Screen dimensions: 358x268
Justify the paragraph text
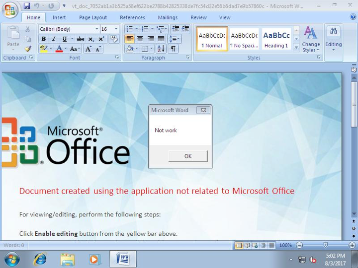point(161,39)
